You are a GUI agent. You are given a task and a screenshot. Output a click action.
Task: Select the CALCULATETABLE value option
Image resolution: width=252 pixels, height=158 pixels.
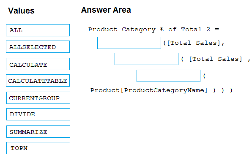pyautogui.click(x=38, y=80)
